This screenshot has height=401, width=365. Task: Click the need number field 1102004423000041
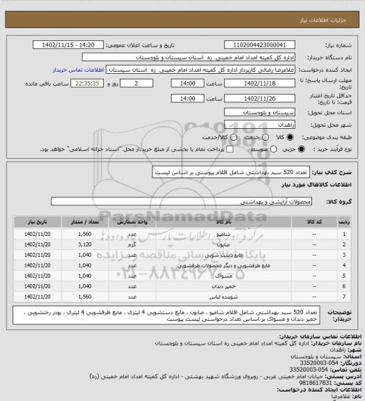[260, 45]
